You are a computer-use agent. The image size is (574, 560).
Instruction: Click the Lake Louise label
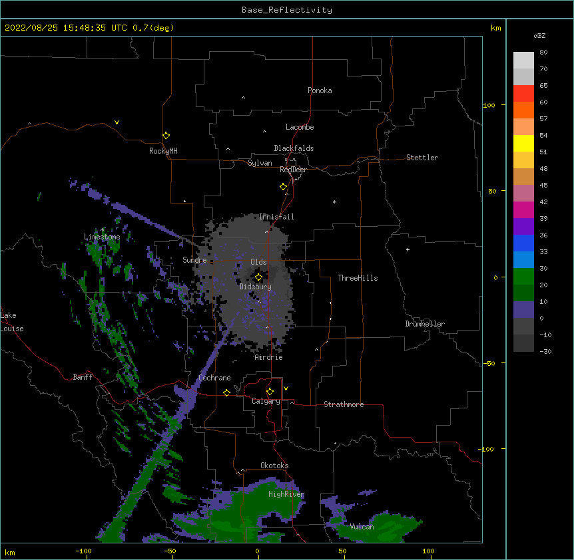[12, 322]
